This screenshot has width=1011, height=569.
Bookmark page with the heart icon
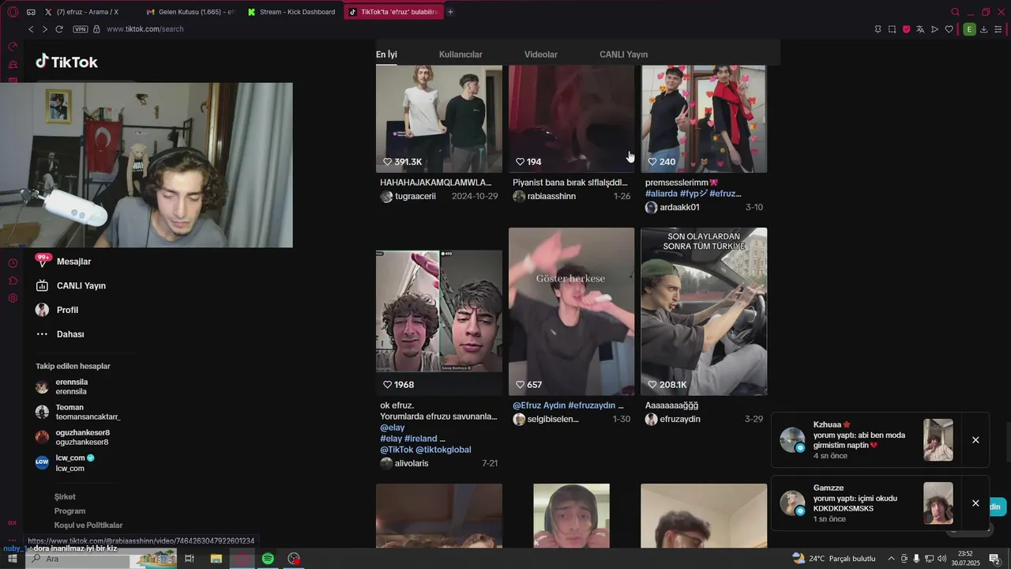tap(949, 29)
